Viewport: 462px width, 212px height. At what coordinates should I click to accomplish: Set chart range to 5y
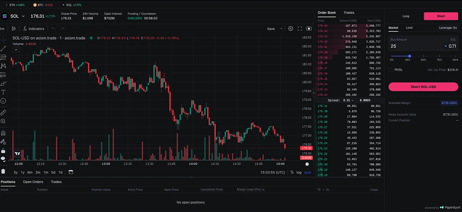(x=16, y=172)
